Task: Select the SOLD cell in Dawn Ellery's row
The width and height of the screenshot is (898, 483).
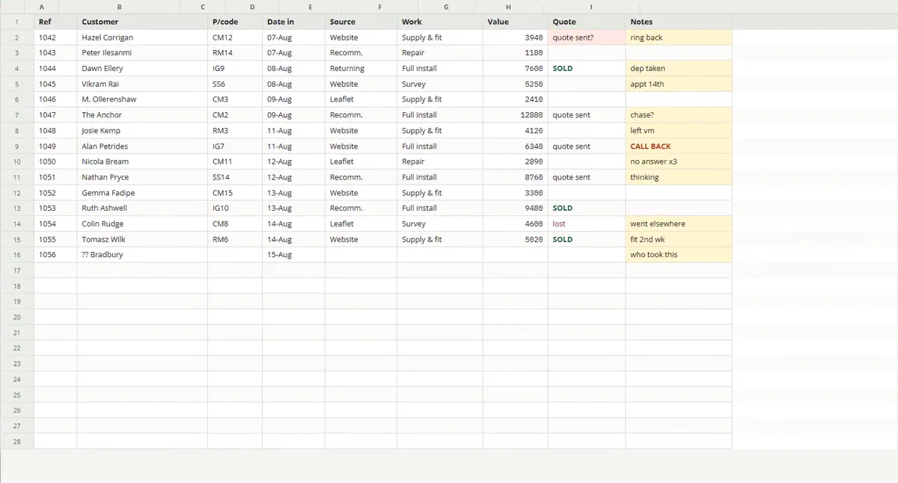Action: [587, 68]
